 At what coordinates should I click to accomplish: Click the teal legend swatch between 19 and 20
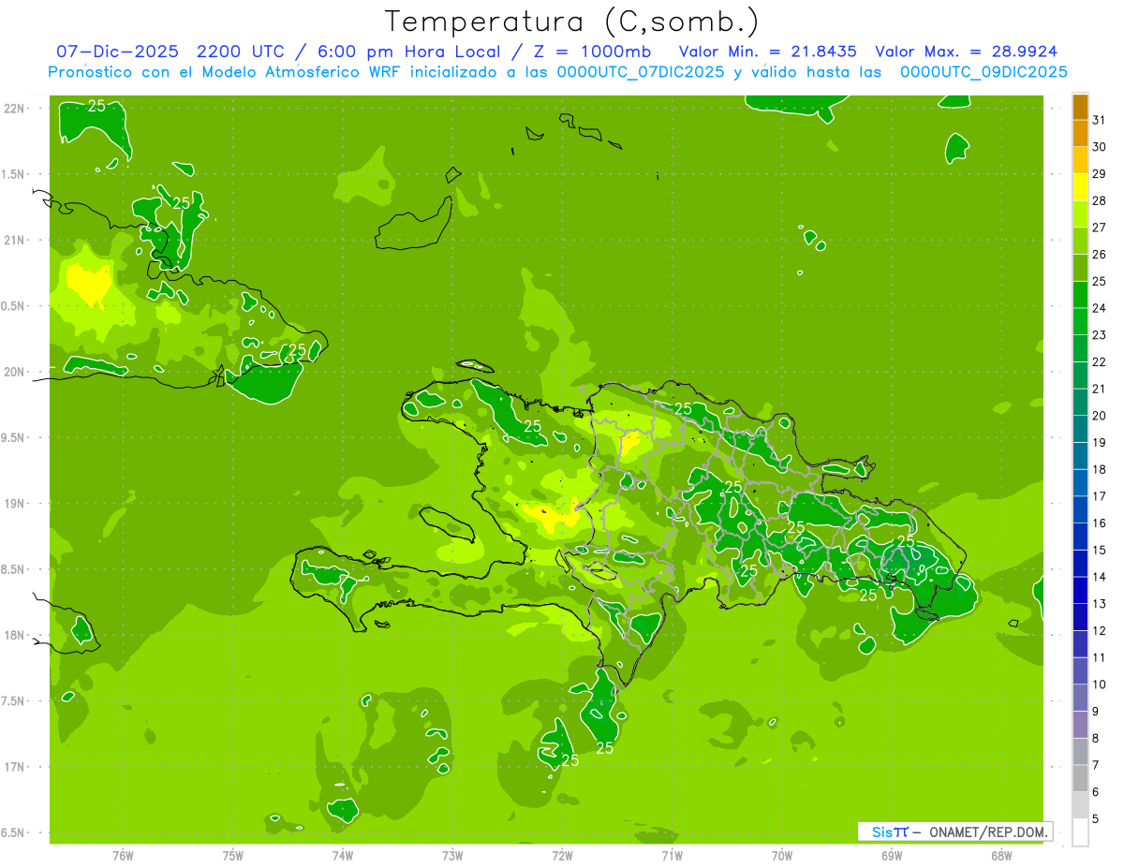[1080, 430]
